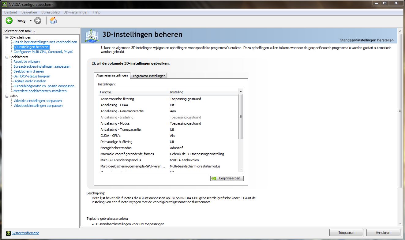Select the Drievoudige buffering row
The height and width of the screenshot is (240, 405).
pos(168,142)
